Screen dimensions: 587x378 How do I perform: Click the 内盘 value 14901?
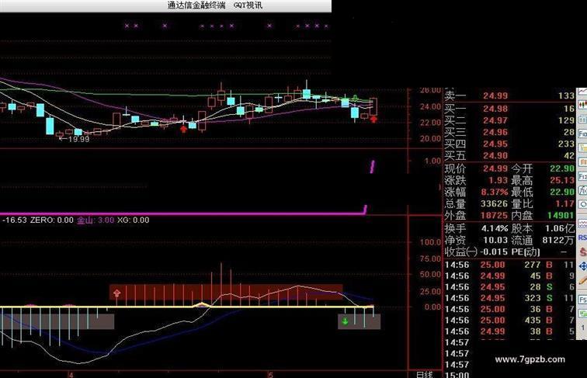click(561, 215)
